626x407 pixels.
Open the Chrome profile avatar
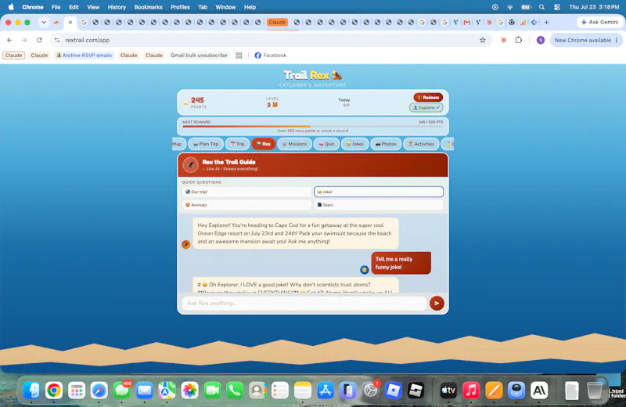tap(540, 40)
